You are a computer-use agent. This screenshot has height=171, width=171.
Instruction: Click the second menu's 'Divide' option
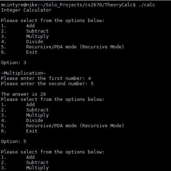pos(35,121)
